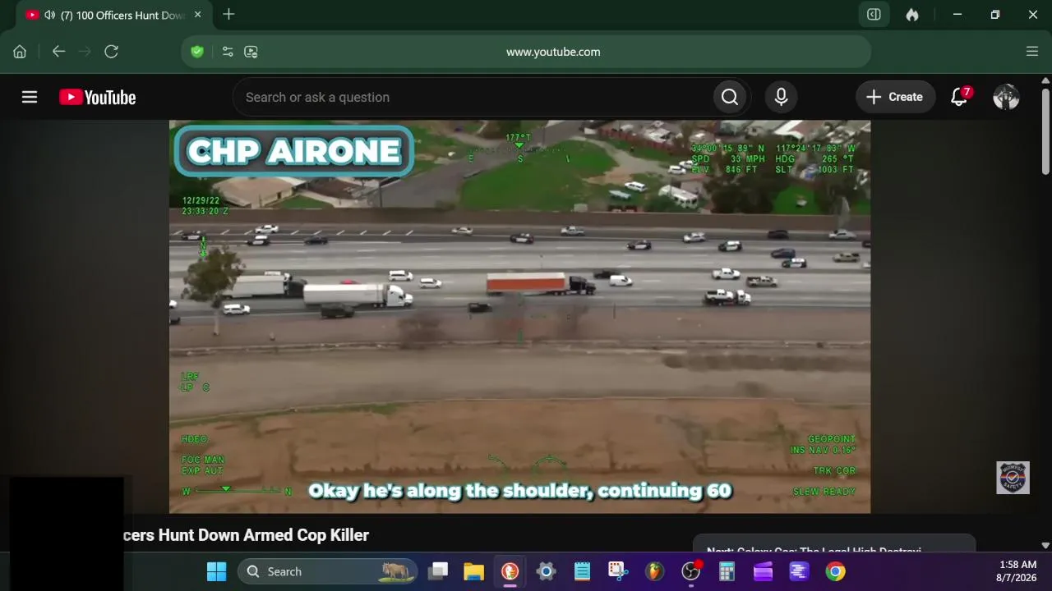Screen dimensions: 1052x591
Task: Open the taskbar clock and date
Action: tap(1017, 571)
